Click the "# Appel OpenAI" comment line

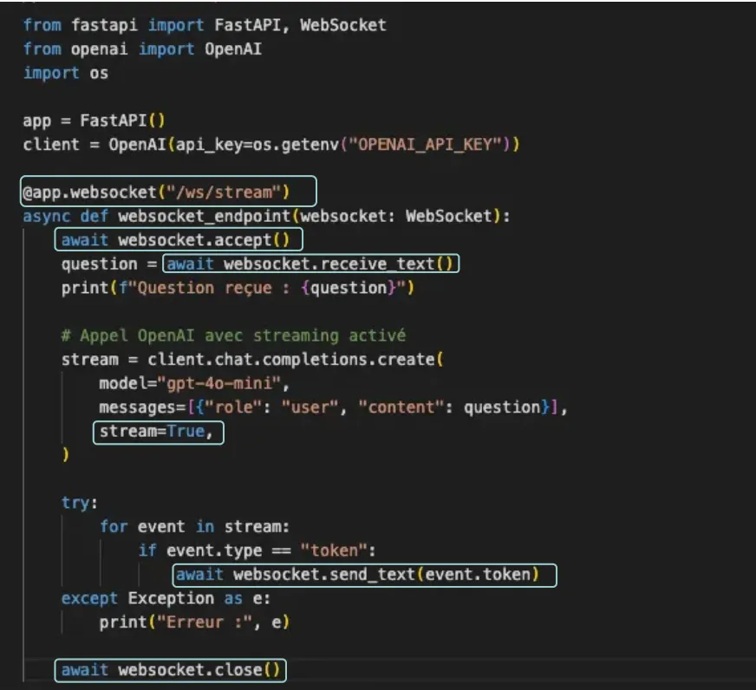pyautogui.click(x=233, y=335)
